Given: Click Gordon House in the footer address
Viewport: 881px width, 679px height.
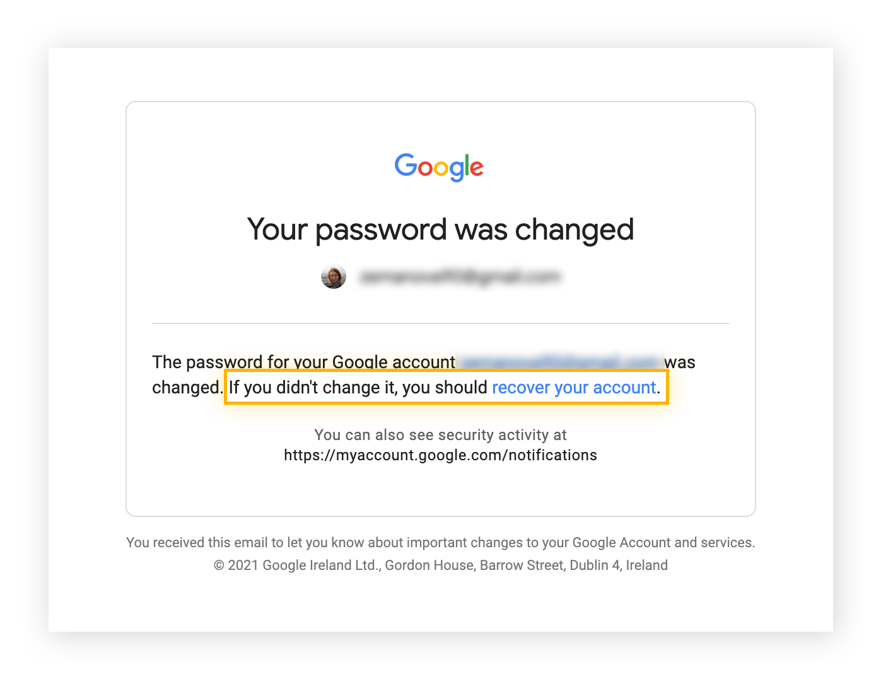Looking at the screenshot, I should 429,565.
